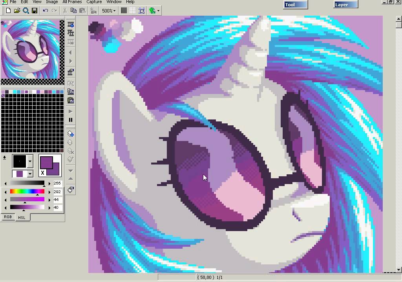
Task: Click the Paste Frames icon
Action: click(x=71, y=100)
